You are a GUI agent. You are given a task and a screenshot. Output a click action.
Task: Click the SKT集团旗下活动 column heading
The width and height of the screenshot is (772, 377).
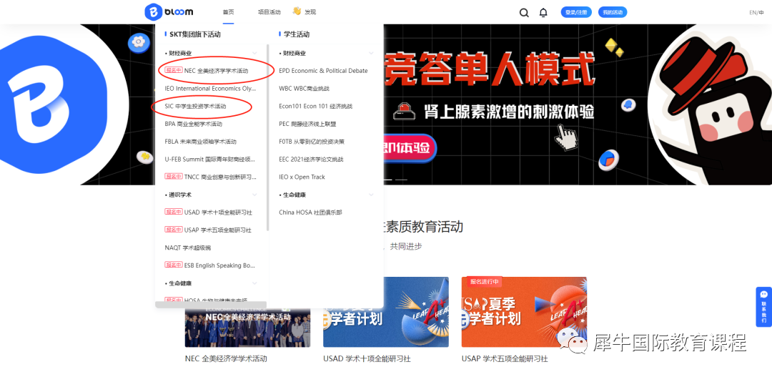coord(195,34)
